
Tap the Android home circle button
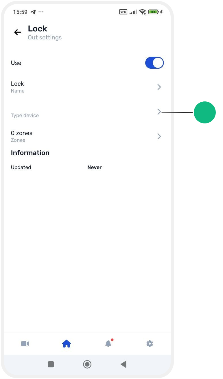point(87,364)
